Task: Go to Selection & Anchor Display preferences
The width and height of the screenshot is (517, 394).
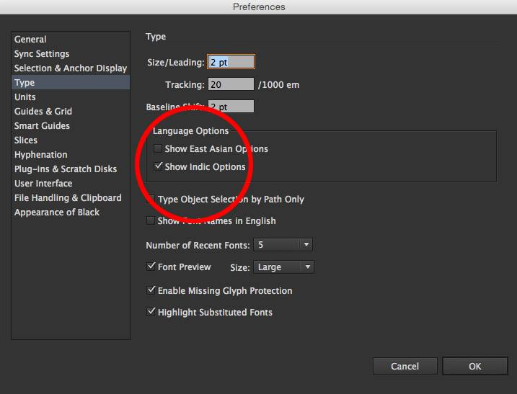Action: tap(70, 68)
